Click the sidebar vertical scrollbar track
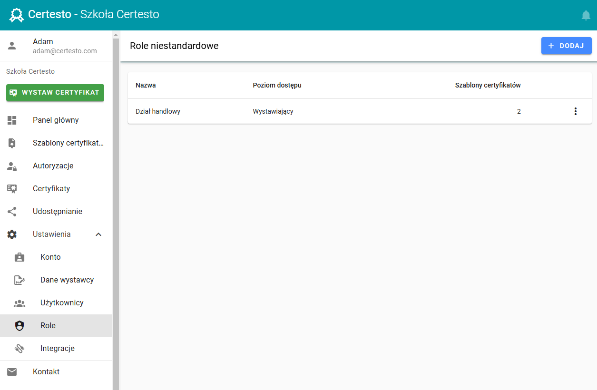Image resolution: width=597 pixels, height=390 pixels. 116,214
